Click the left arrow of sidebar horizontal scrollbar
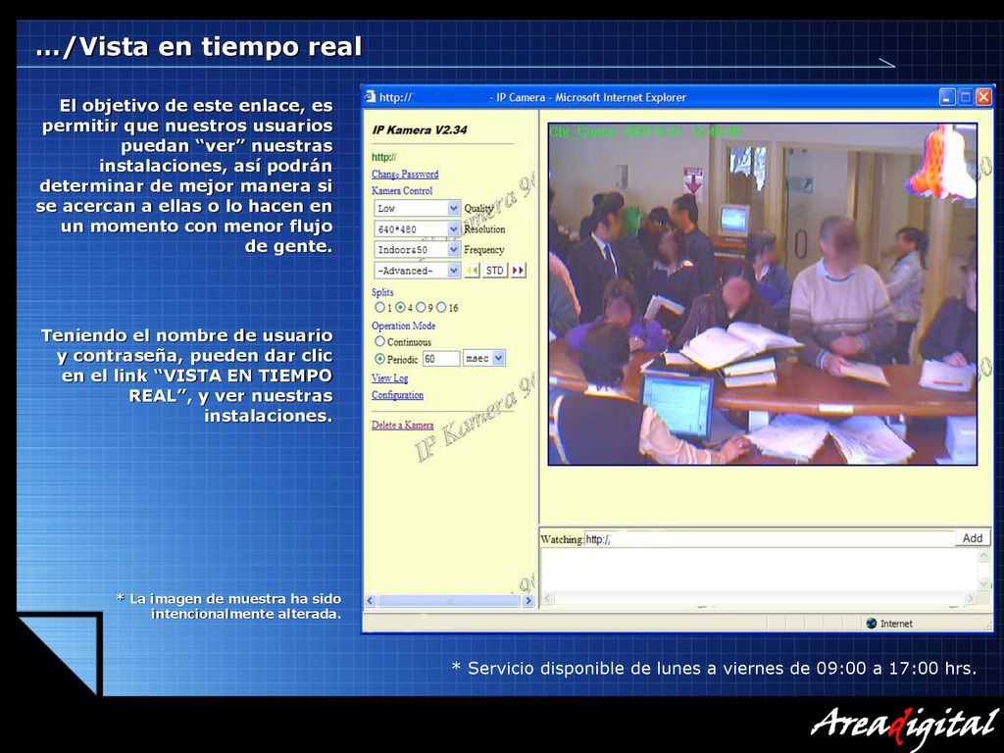 370,601
